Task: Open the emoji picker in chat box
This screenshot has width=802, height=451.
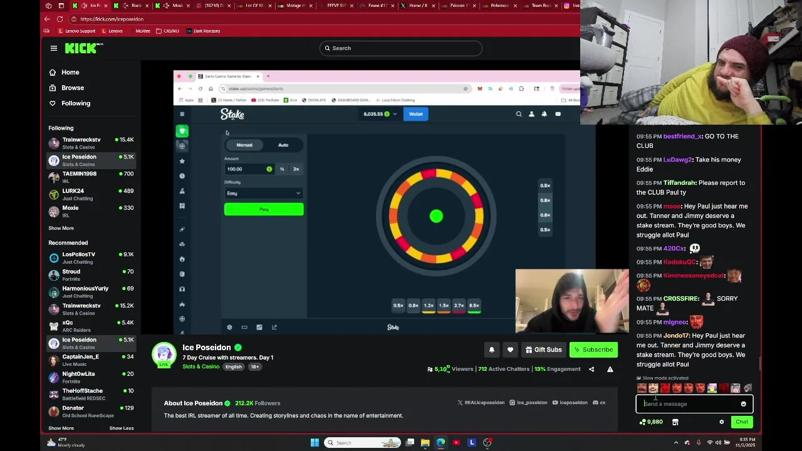Action: tap(744, 404)
